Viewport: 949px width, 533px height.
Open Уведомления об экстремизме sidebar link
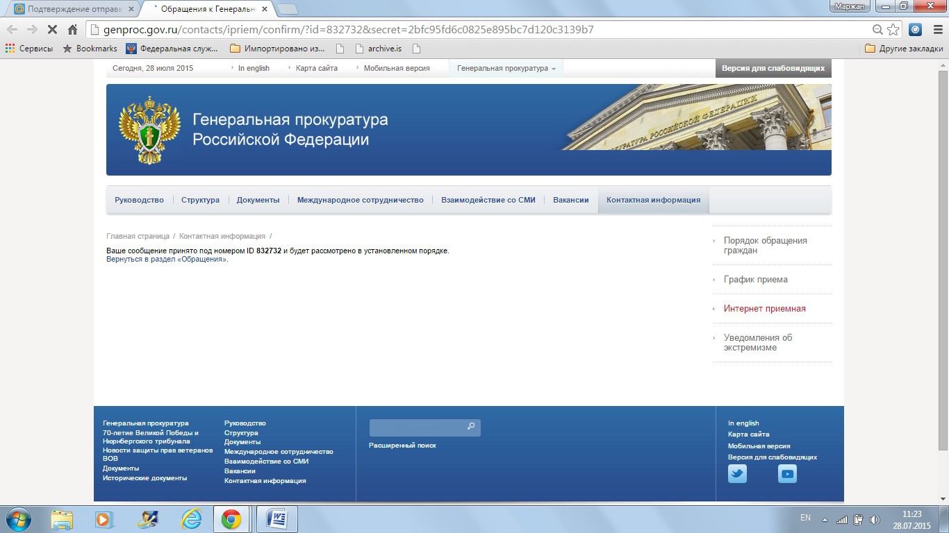coord(758,343)
